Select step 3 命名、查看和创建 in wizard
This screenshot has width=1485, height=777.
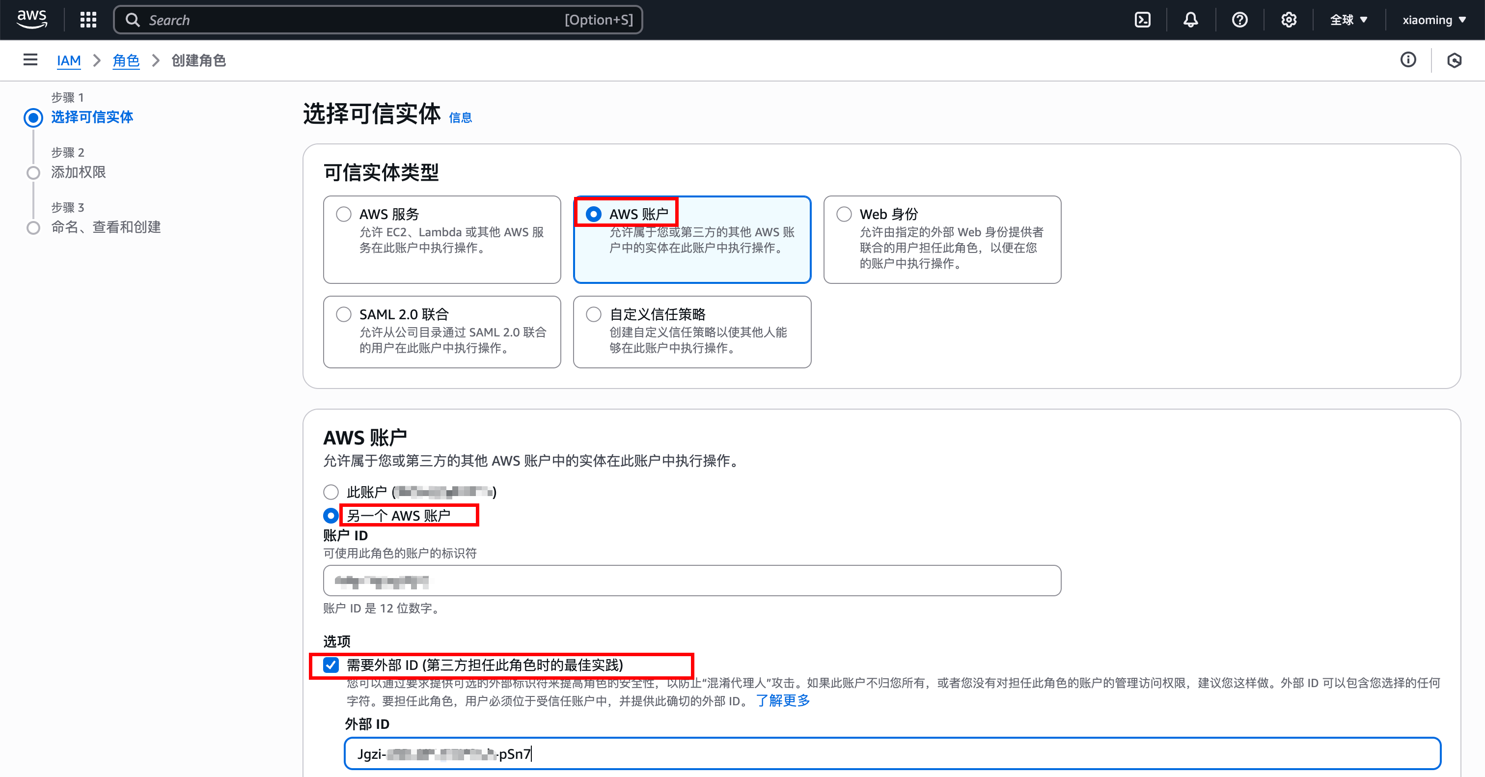pyautogui.click(x=106, y=226)
